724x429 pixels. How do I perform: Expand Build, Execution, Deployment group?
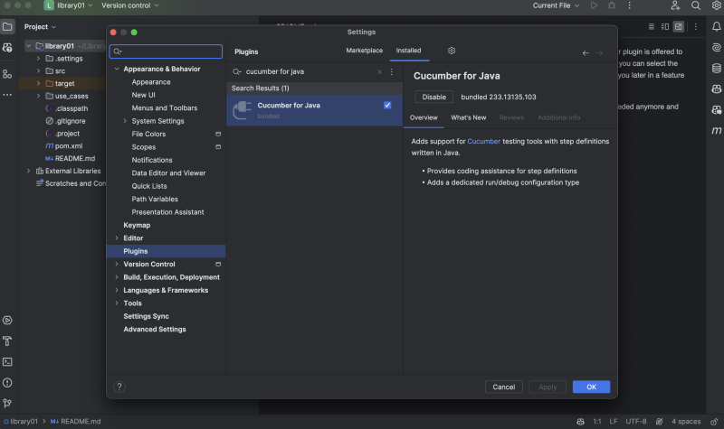[117, 277]
